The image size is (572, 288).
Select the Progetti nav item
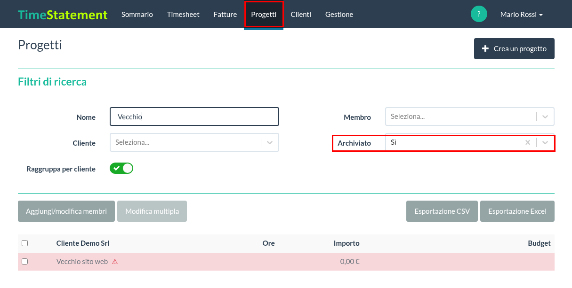click(x=264, y=15)
